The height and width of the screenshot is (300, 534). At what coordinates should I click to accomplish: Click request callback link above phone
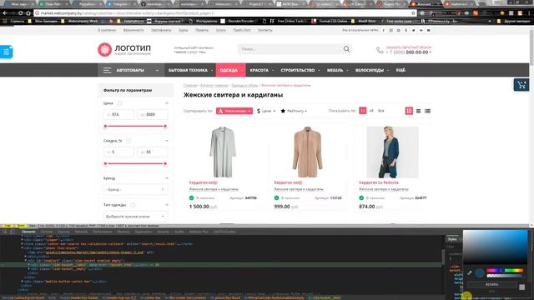coord(409,47)
